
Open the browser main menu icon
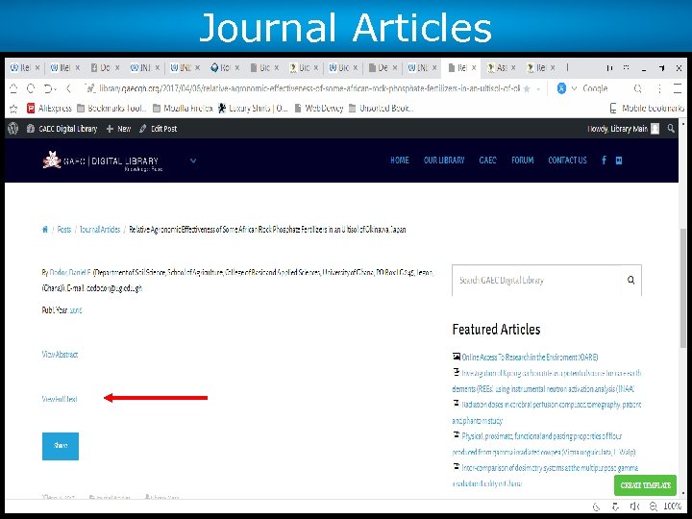pos(678,88)
